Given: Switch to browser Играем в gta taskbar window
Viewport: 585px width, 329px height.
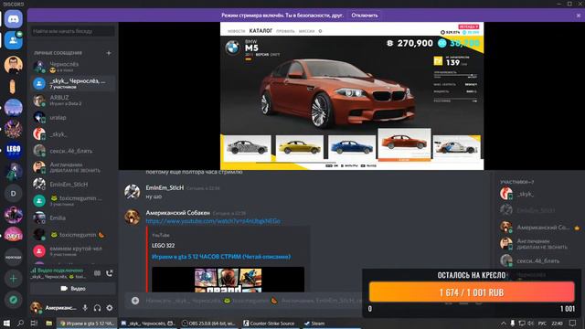Looking at the screenshot, I should coord(88,324).
